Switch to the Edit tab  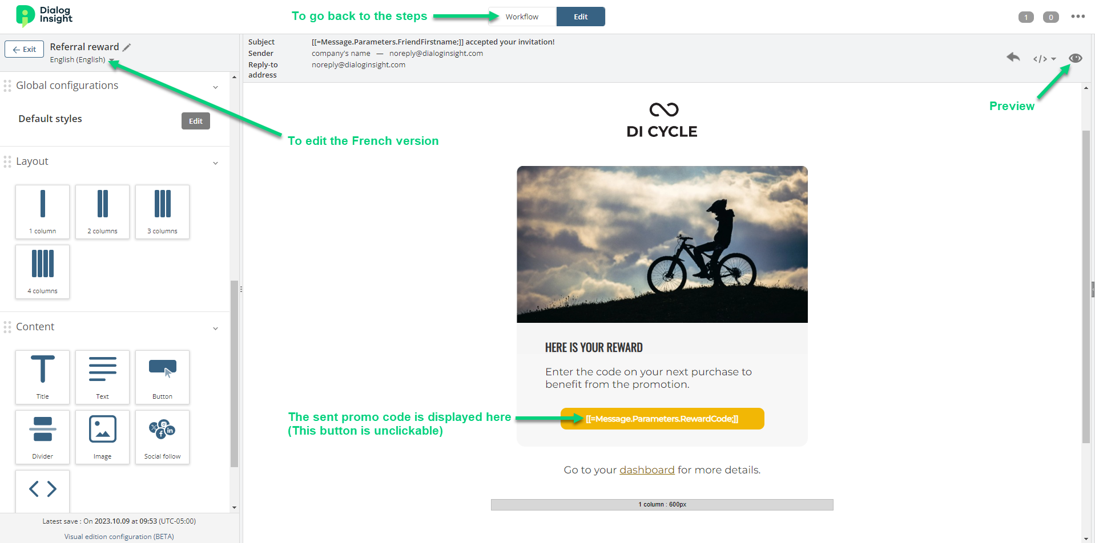581,17
